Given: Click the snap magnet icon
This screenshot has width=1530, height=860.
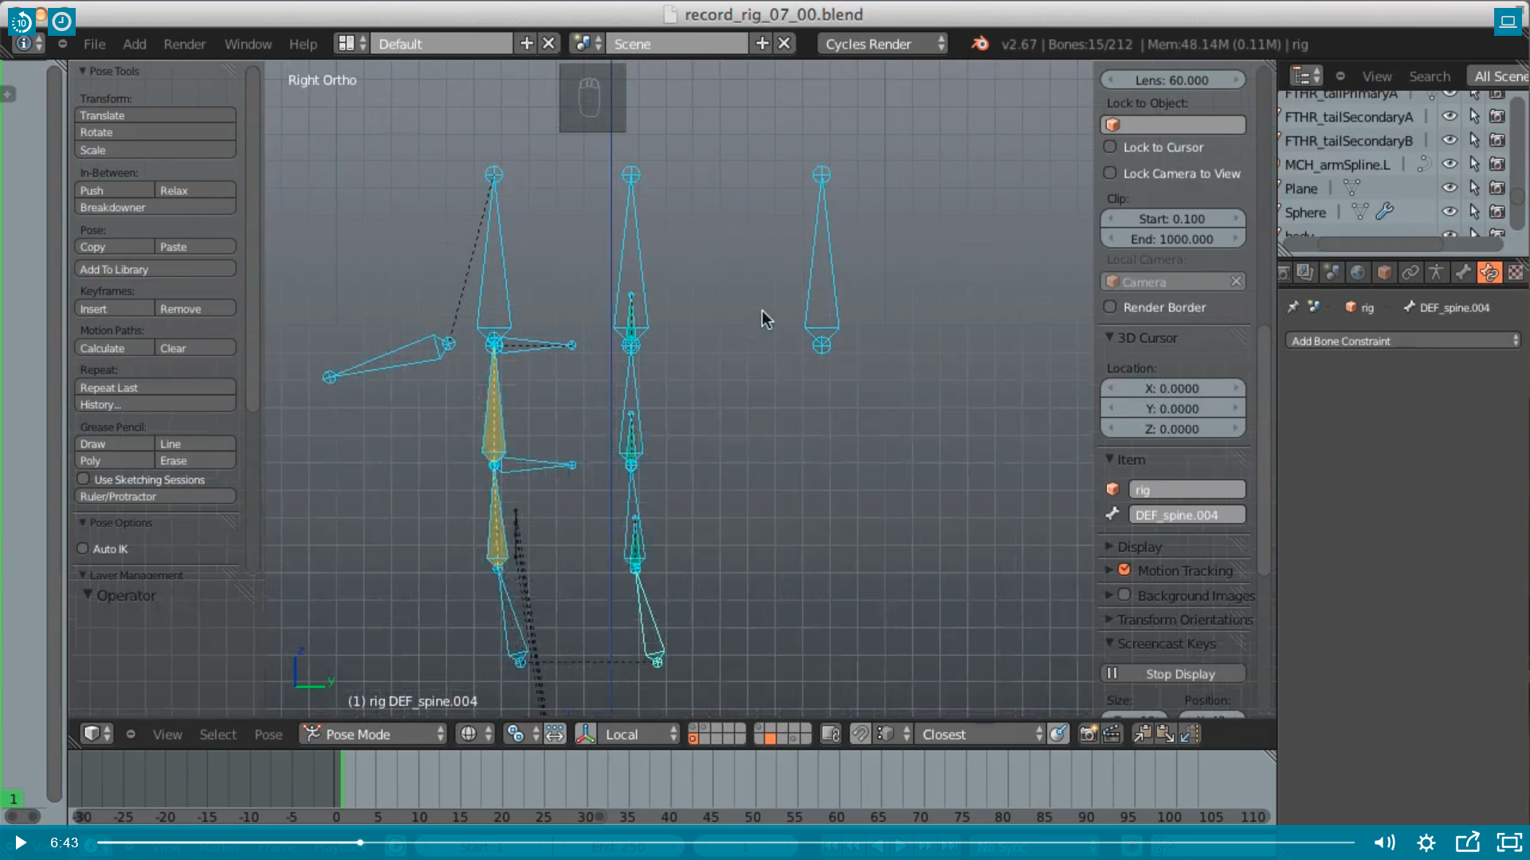Looking at the screenshot, I should pyautogui.click(x=860, y=734).
